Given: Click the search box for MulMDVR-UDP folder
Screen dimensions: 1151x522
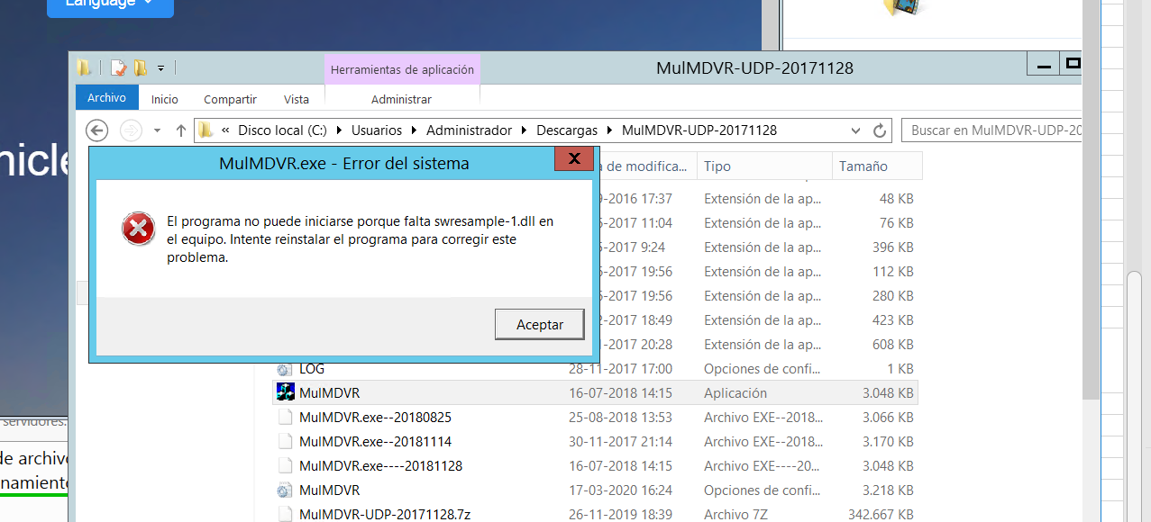Looking at the screenshot, I should [x=991, y=130].
